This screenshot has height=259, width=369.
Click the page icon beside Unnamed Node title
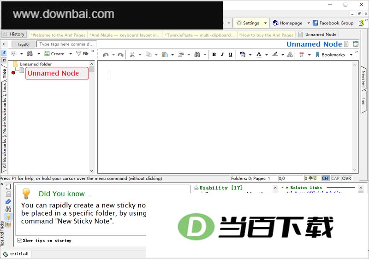coord(346,44)
